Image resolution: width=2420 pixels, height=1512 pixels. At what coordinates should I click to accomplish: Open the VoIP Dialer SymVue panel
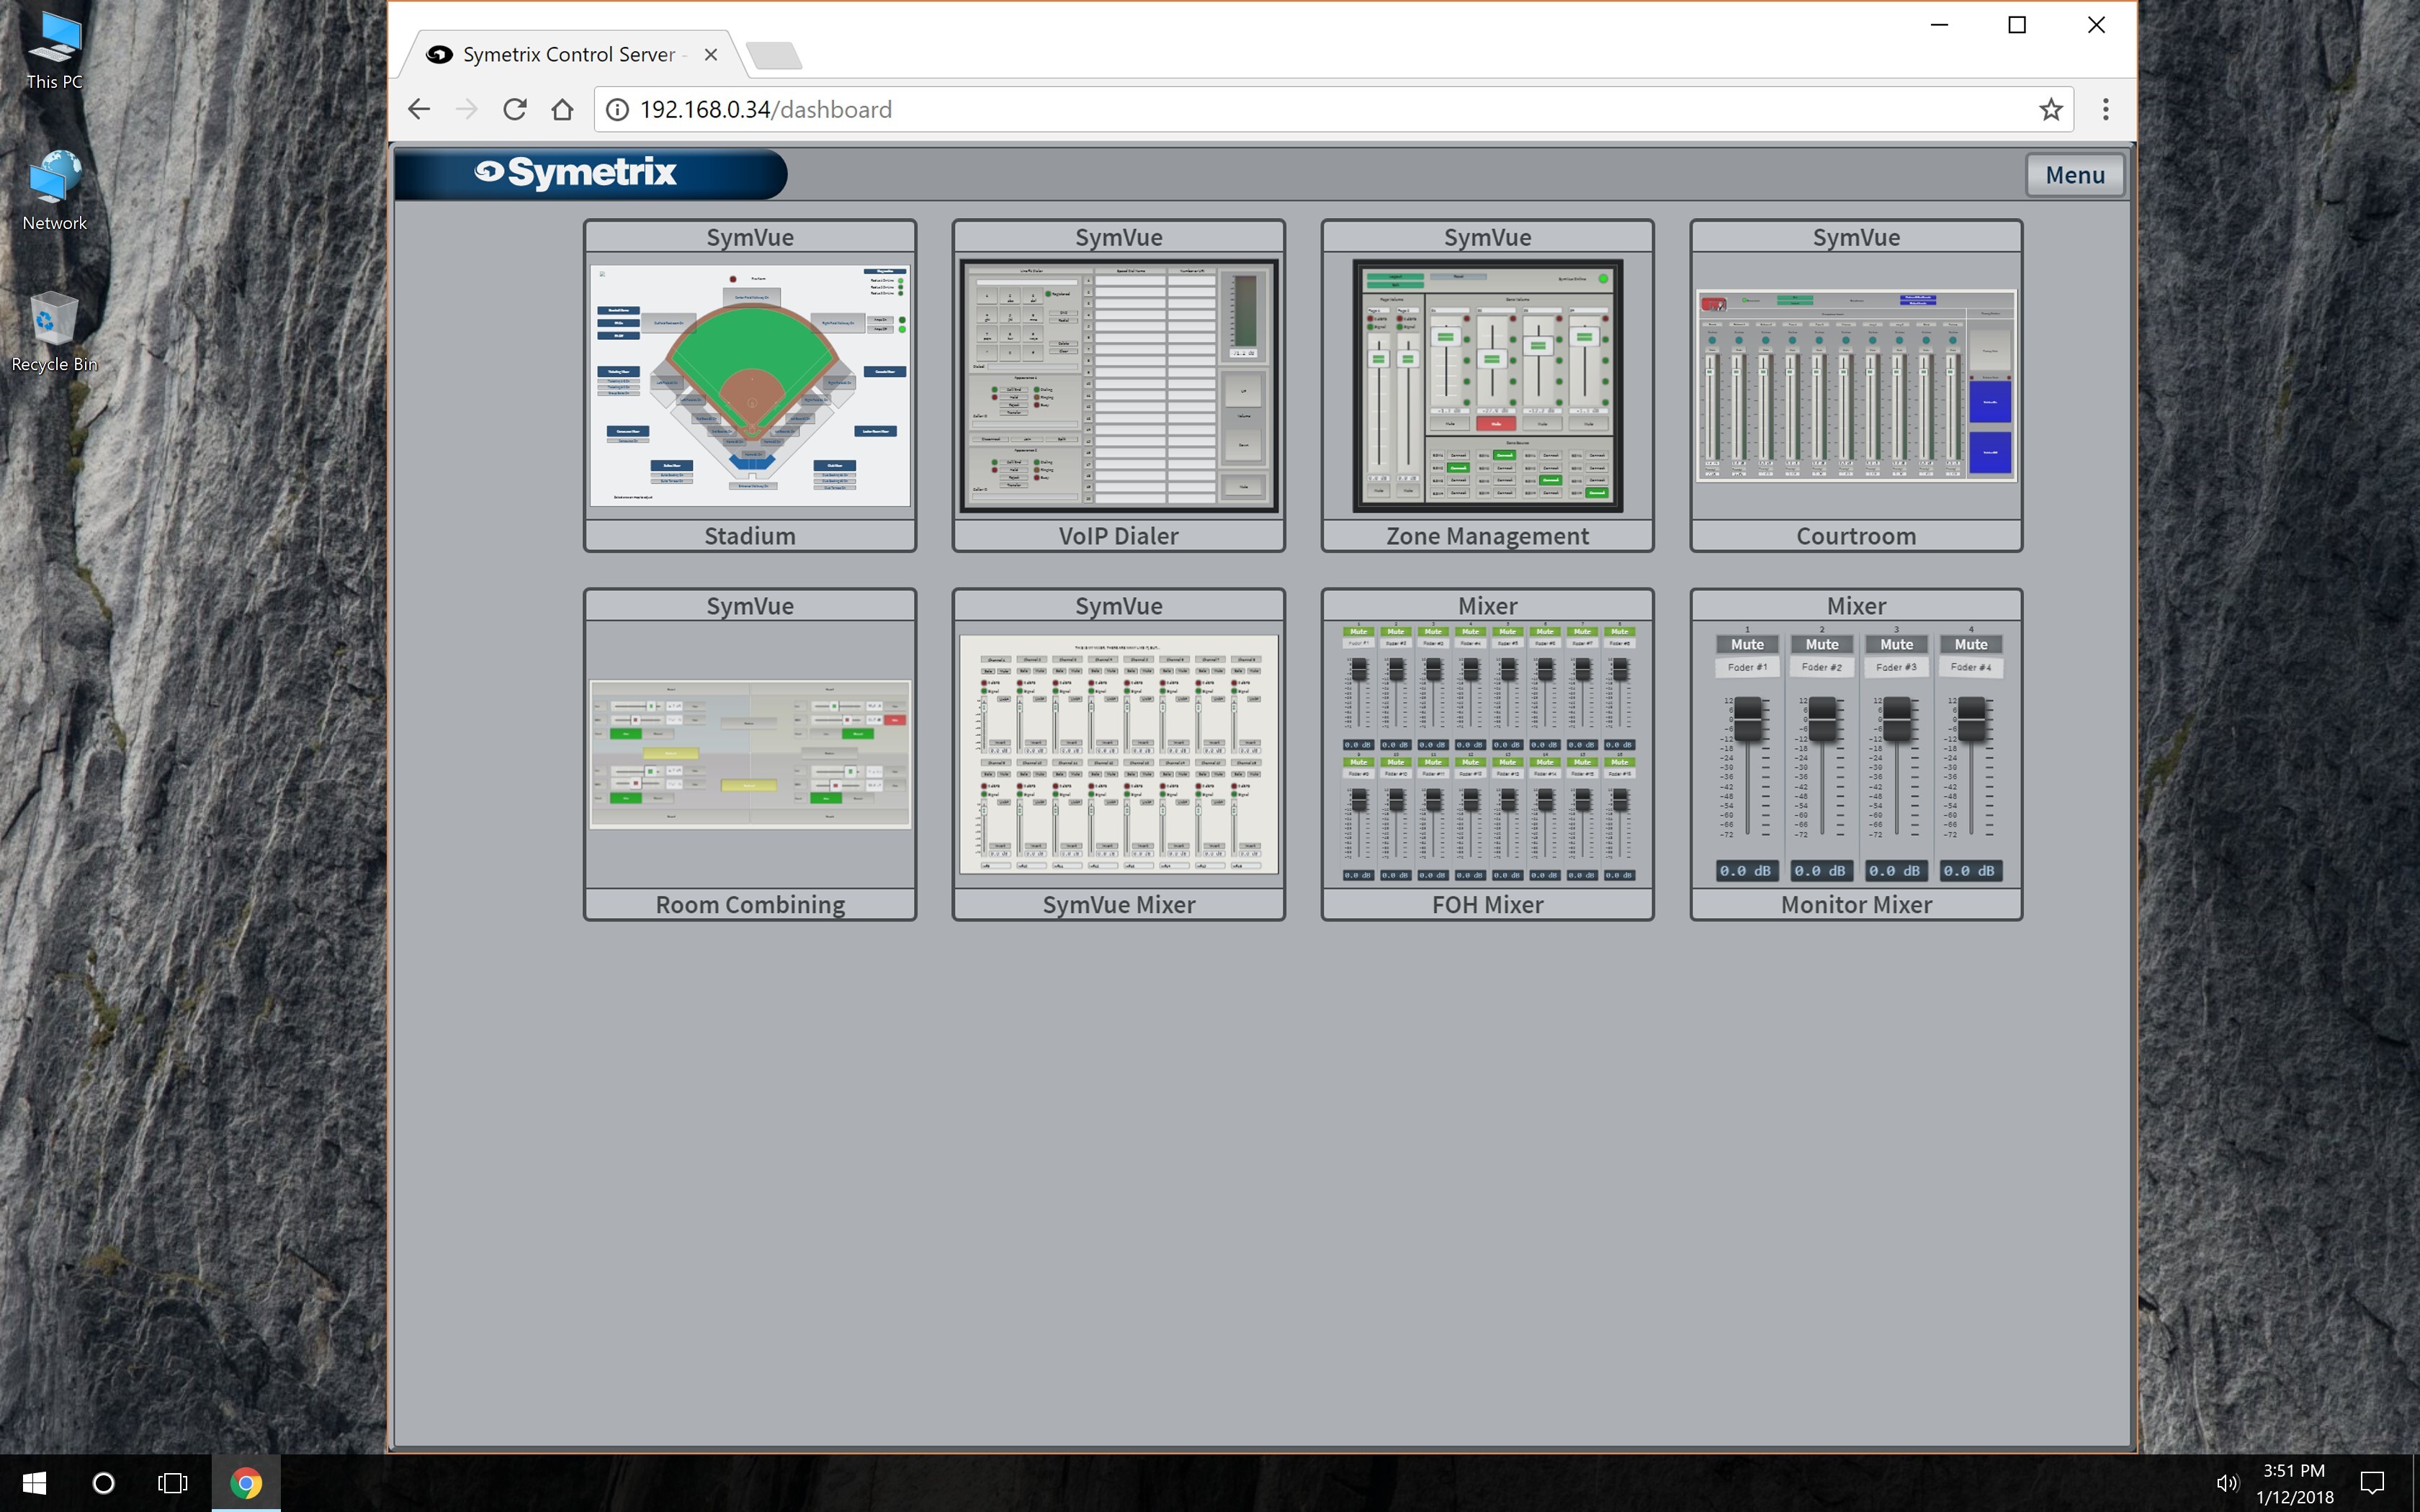[x=1118, y=385]
